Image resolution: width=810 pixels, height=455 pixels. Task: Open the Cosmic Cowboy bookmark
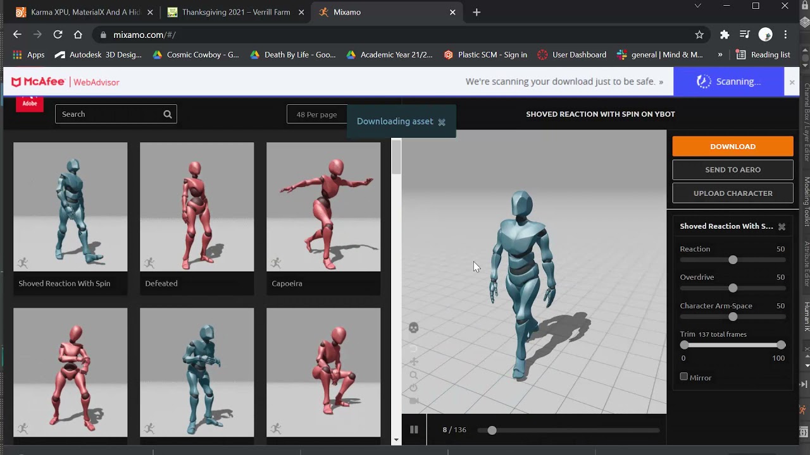(196, 55)
